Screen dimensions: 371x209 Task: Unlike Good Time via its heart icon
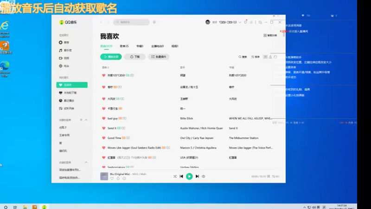click(x=103, y=138)
